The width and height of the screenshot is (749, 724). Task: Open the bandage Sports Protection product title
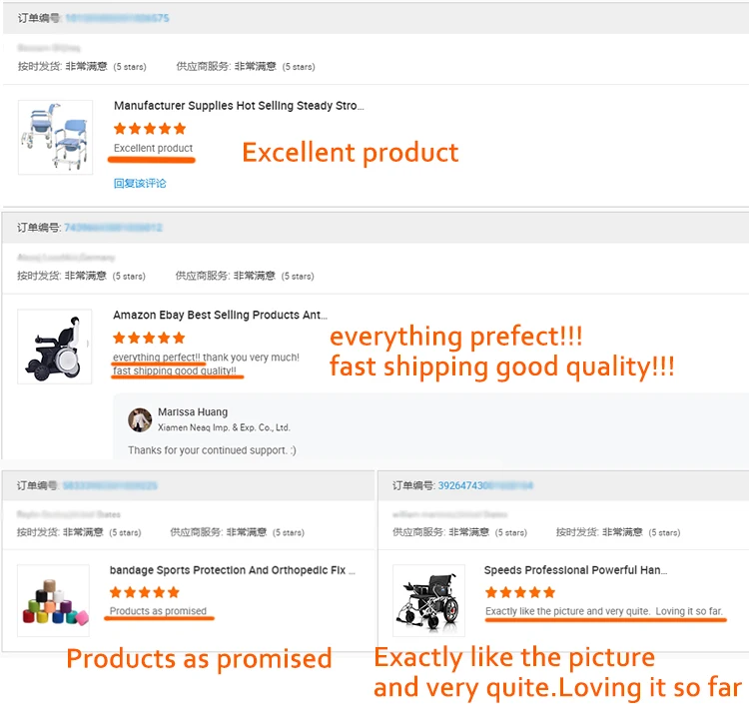(227, 571)
